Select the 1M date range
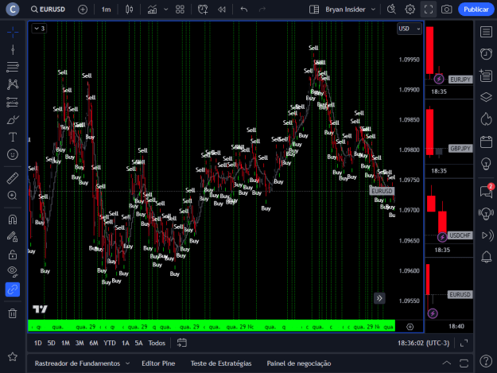Image resolution: width=497 pixels, height=373 pixels. coord(65,343)
